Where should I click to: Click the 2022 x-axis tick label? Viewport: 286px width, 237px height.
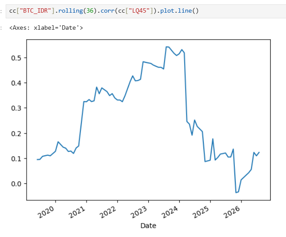click(x=108, y=212)
